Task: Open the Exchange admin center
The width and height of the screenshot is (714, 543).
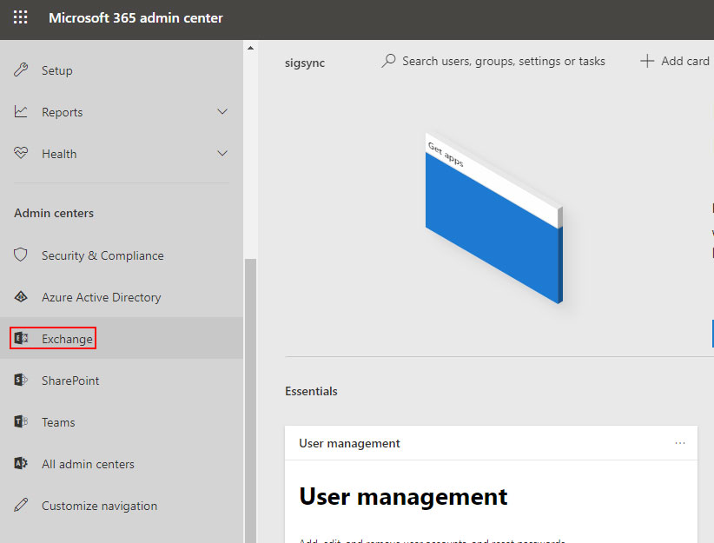Action: 122,339
